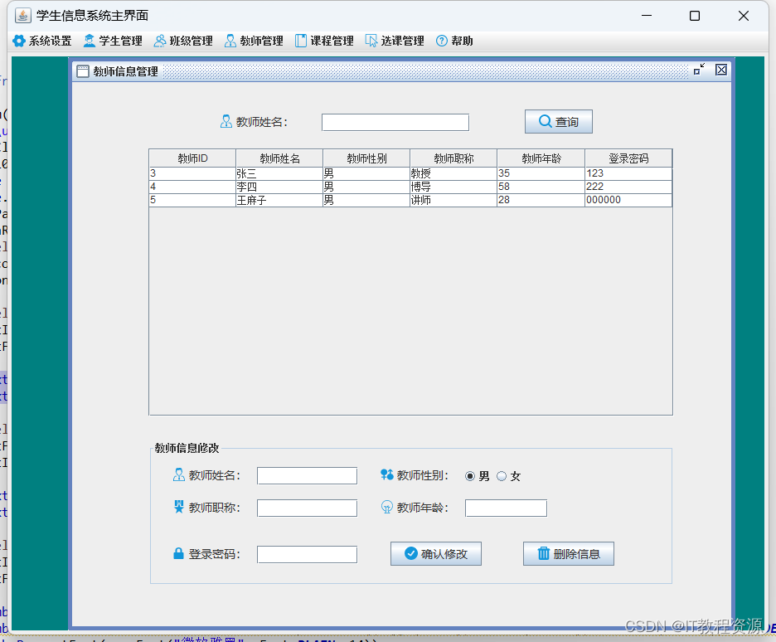Click the age cell 28
The height and width of the screenshot is (642, 776).
[541, 200]
